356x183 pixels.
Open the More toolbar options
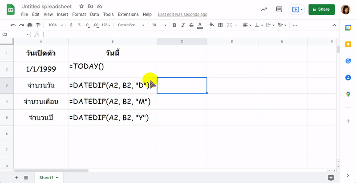click(295, 25)
